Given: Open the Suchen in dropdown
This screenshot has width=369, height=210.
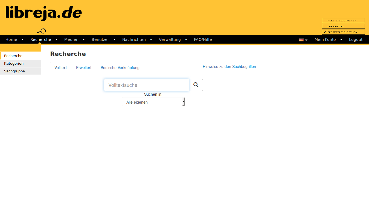Looking at the screenshot, I should tap(153, 102).
